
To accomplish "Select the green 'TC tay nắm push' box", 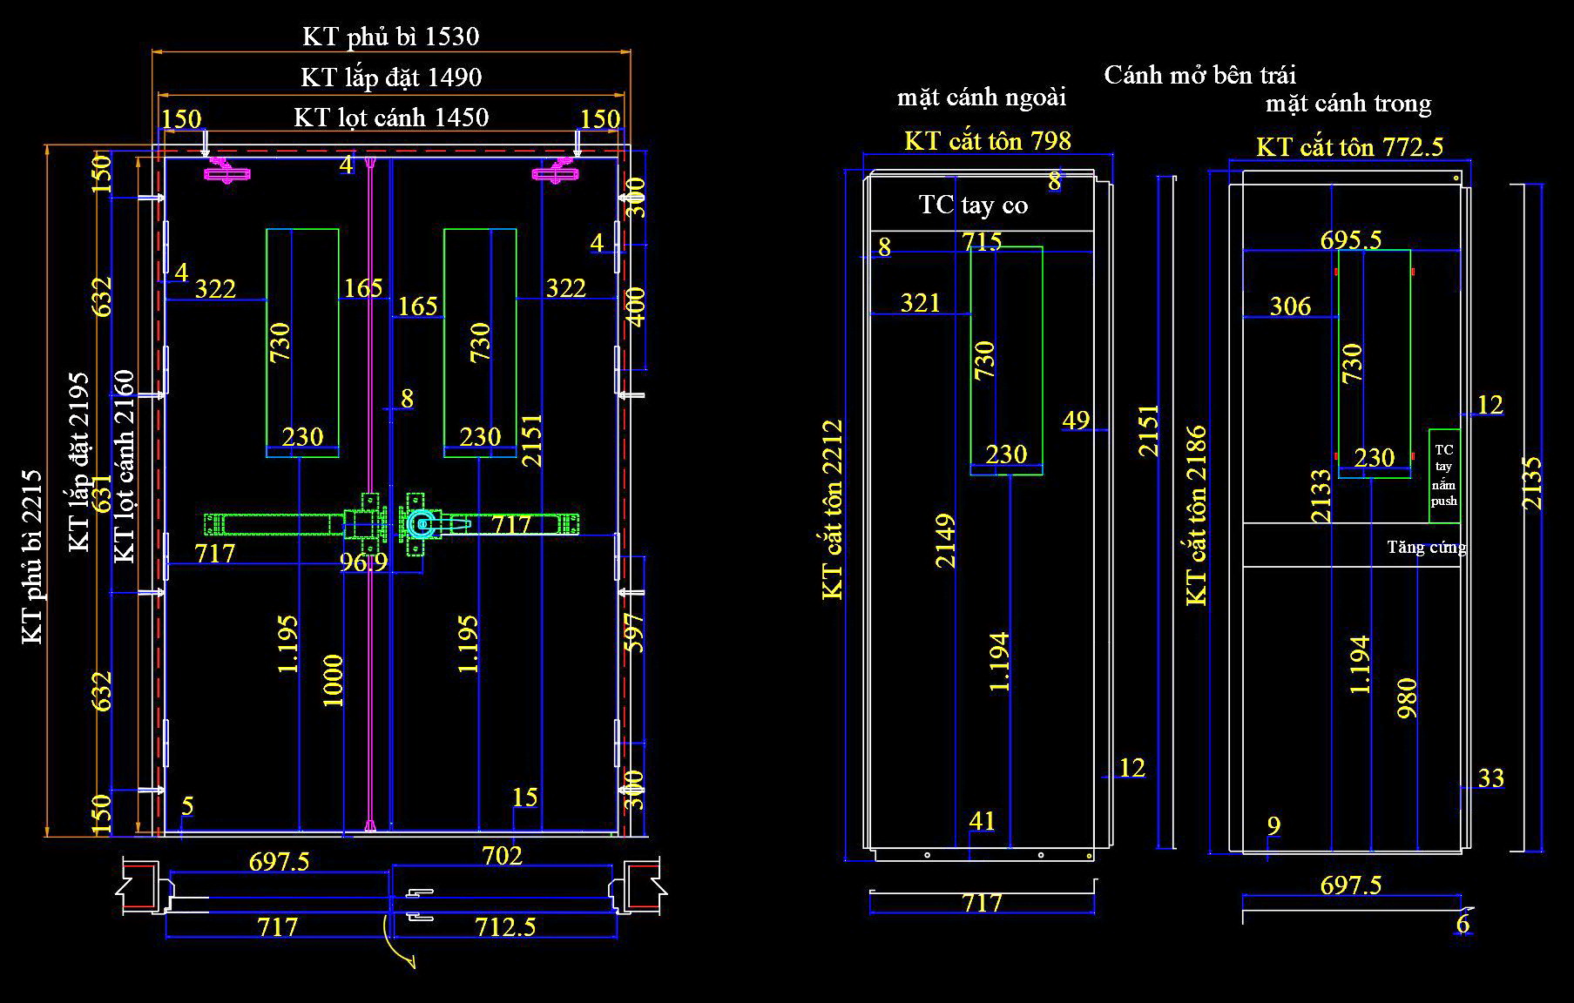I will click(x=1443, y=475).
